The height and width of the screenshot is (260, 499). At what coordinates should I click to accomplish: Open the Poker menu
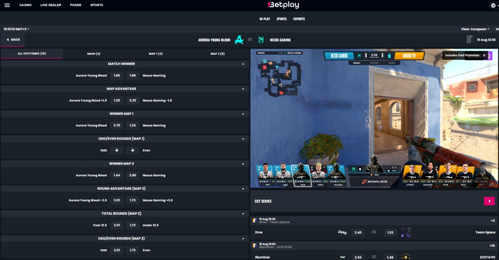76,5
